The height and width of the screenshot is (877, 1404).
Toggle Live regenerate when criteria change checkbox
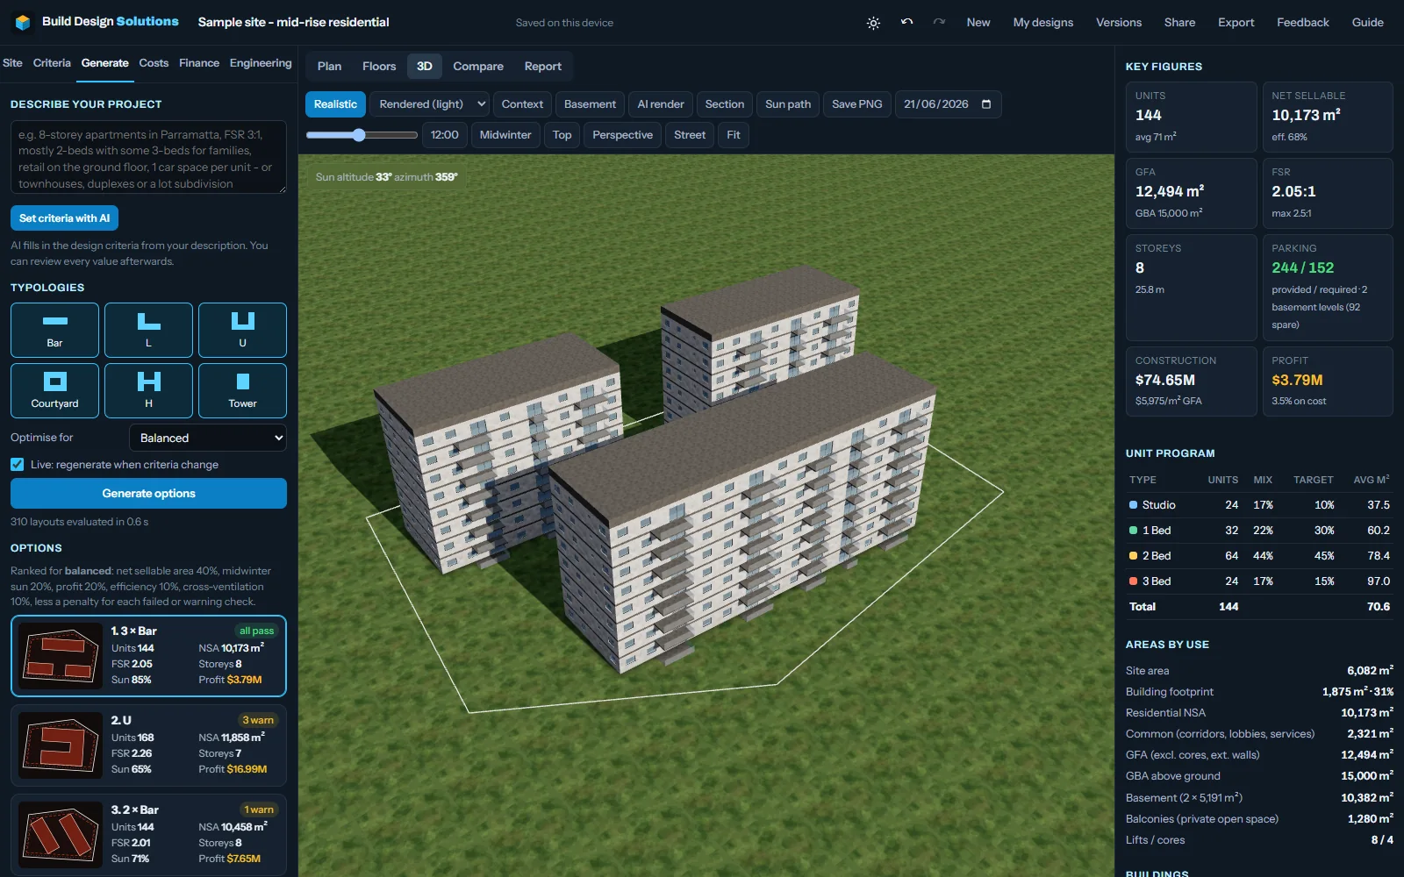(18, 465)
